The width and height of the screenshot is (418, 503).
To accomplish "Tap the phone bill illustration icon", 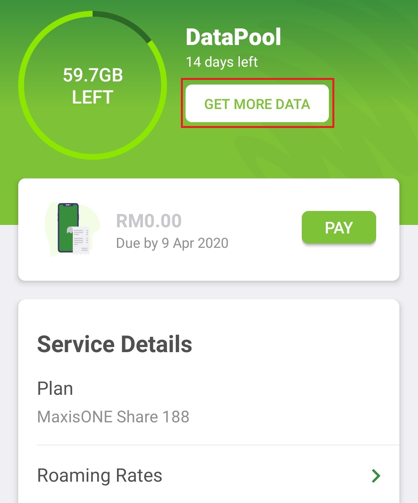I will (x=69, y=228).
